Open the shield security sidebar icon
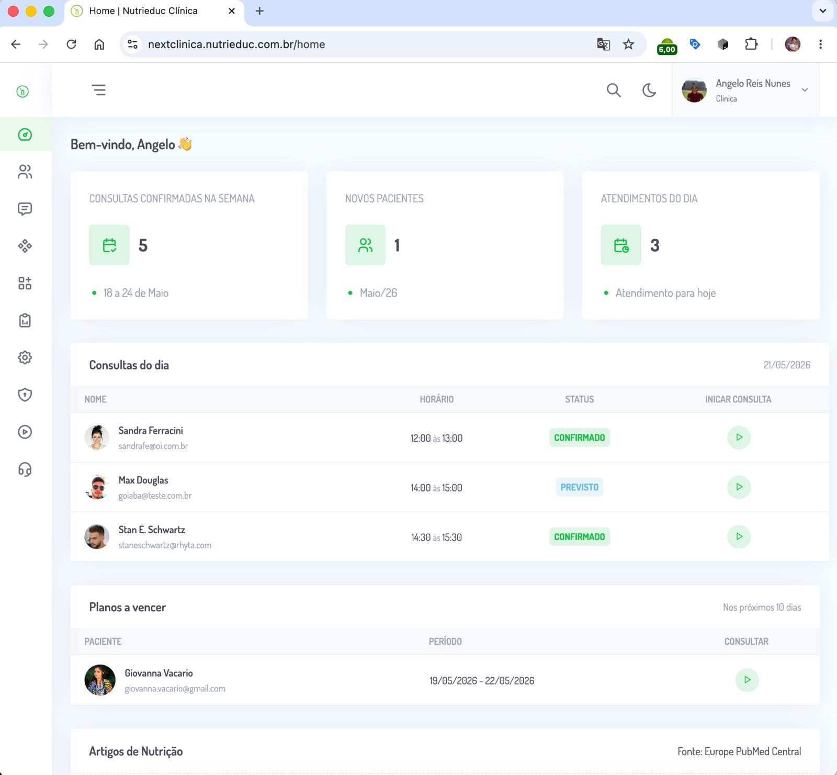This screenshot has height=775, width=837. pos(25,395)
